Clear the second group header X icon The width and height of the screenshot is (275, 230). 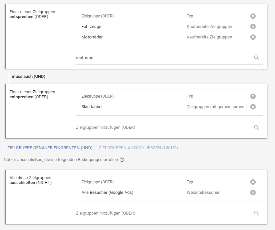point(253,96)
